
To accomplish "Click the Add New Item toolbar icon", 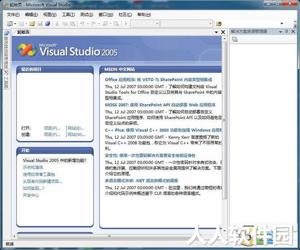I will 21,24.
